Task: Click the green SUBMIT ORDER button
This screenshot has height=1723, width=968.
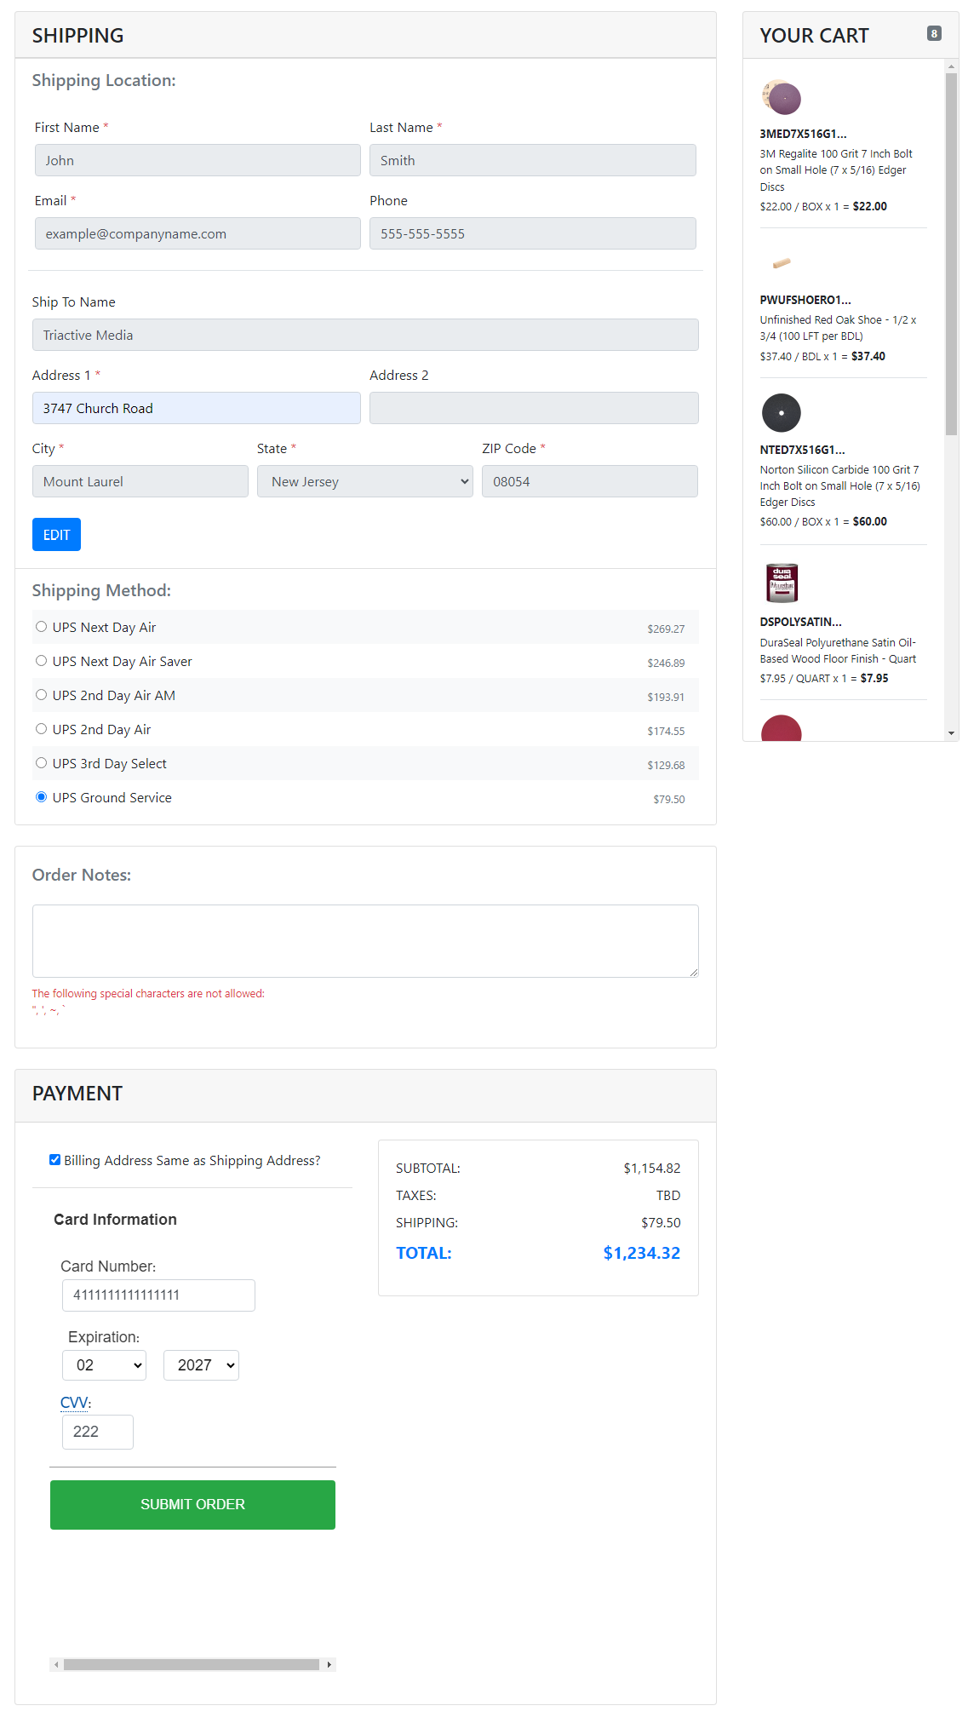Action: tap(192, 1505)
